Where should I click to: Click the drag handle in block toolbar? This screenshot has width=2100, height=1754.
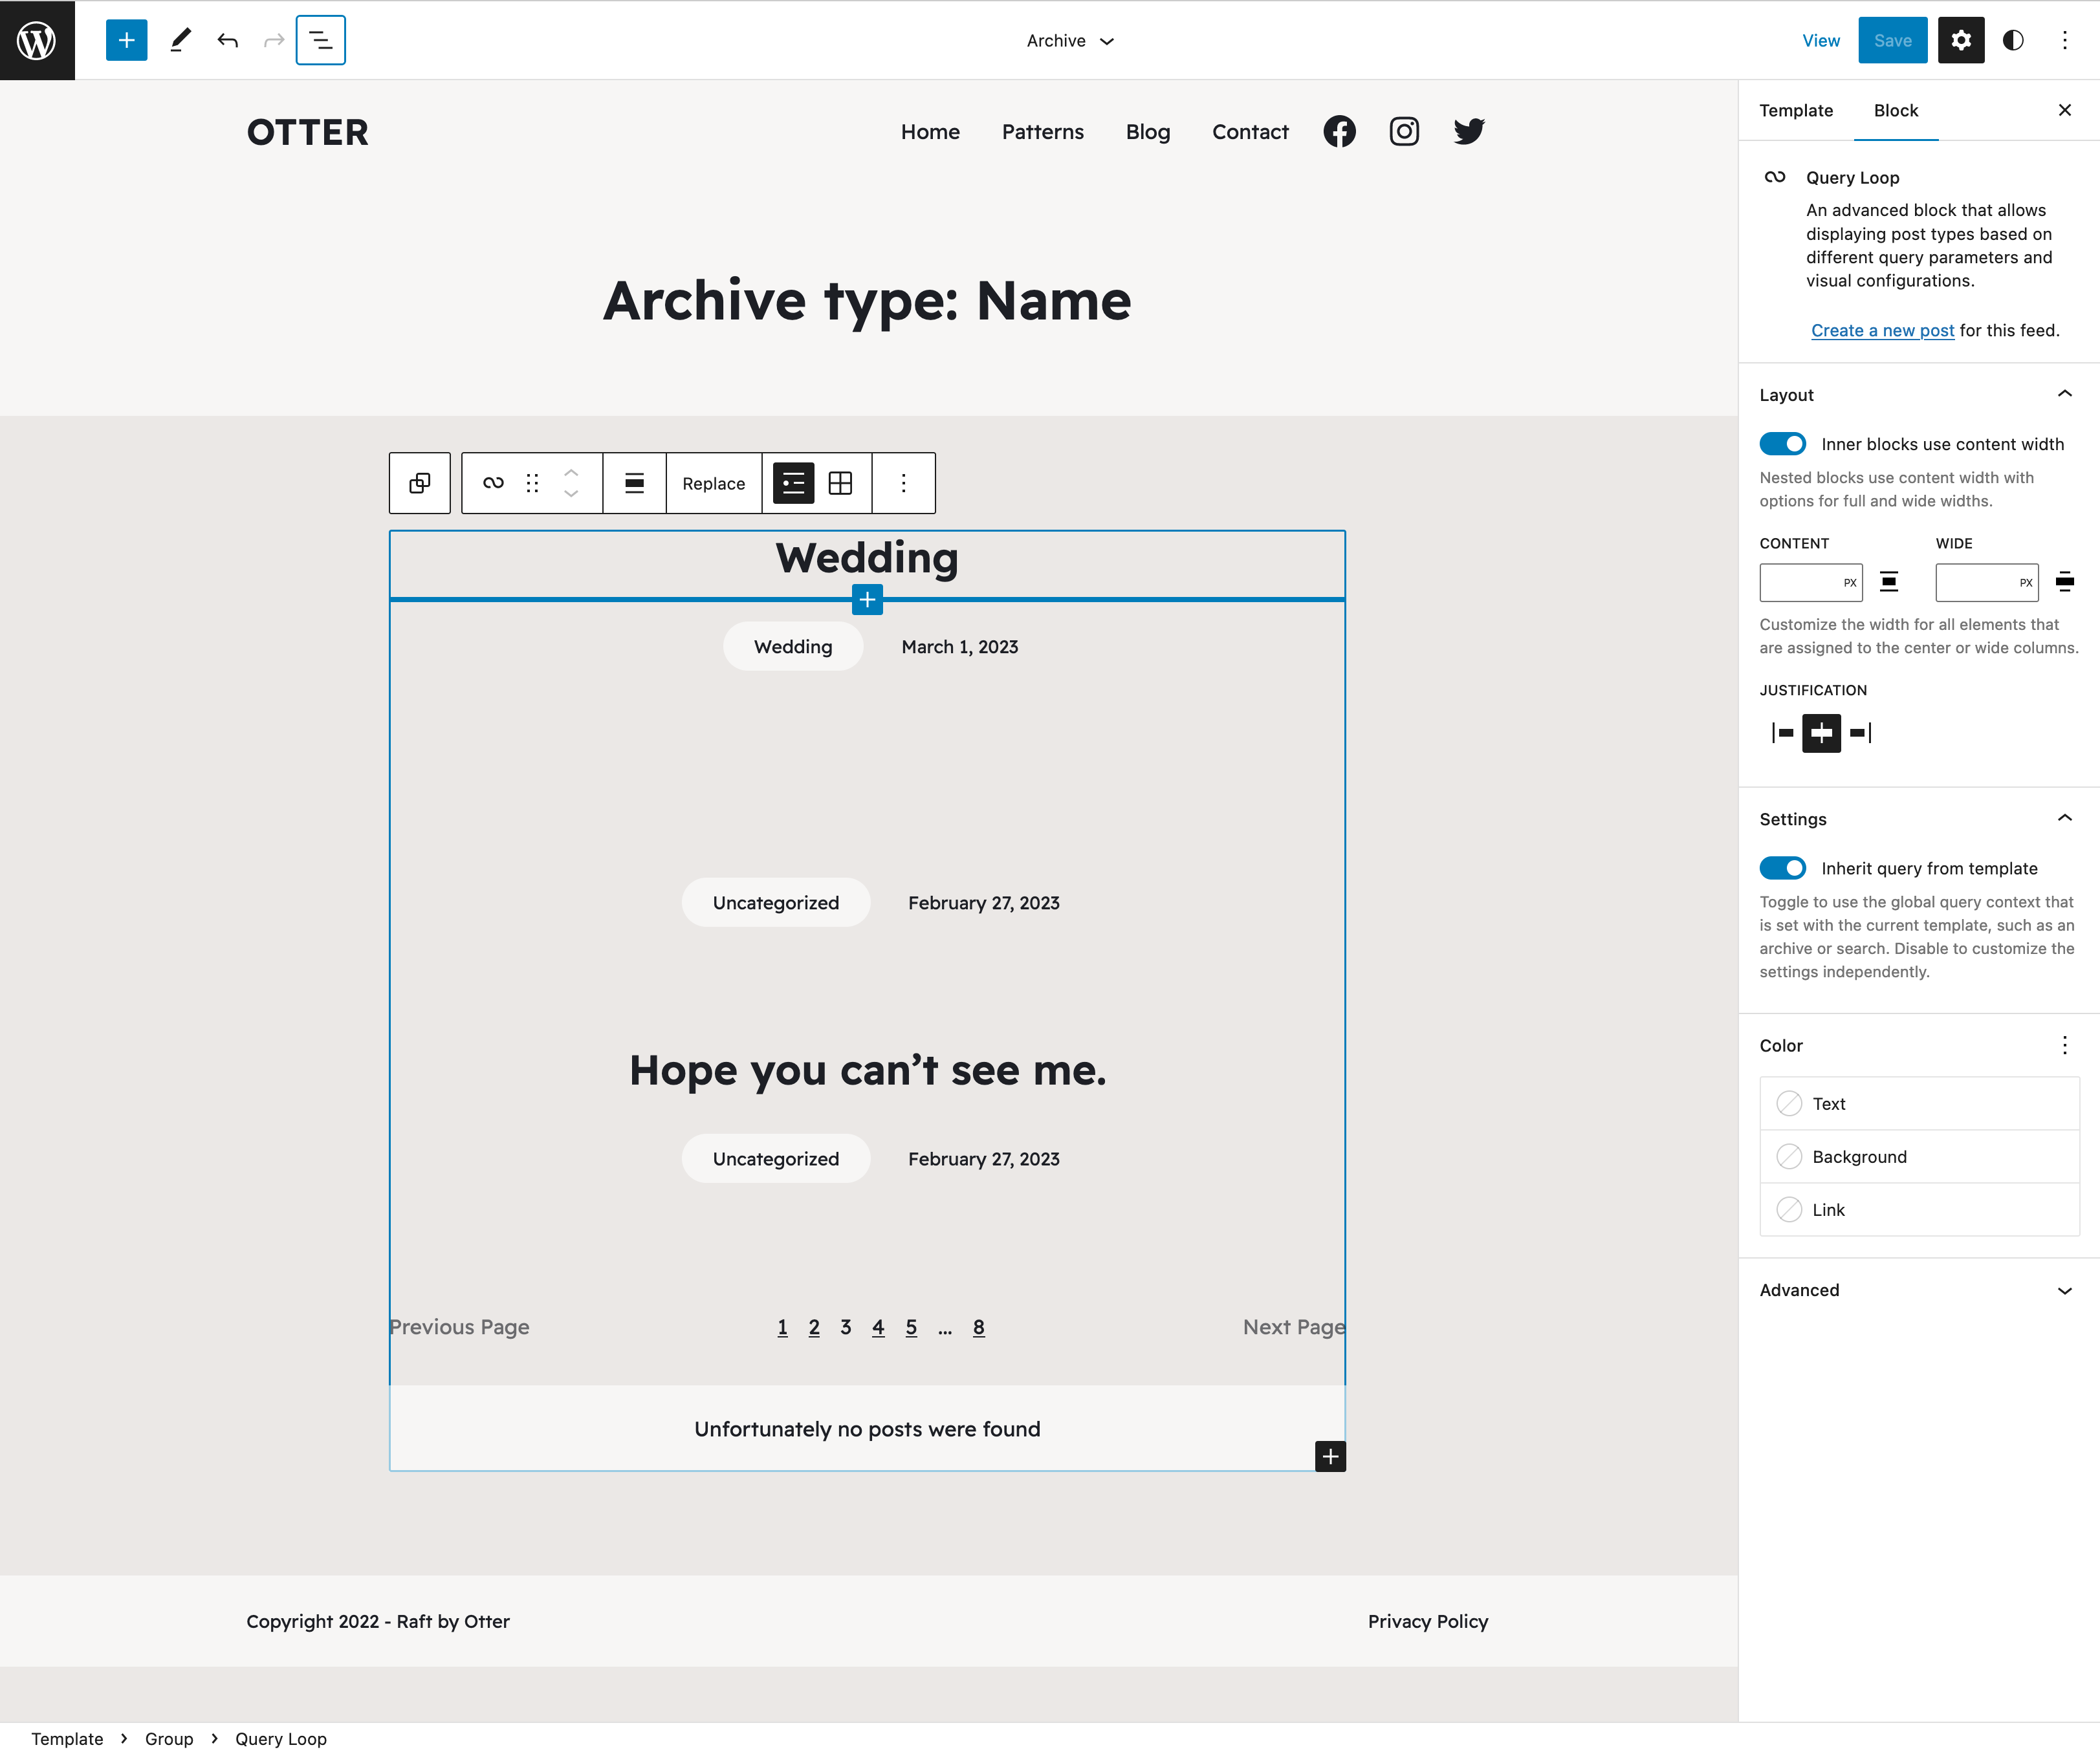click(532, 482)
